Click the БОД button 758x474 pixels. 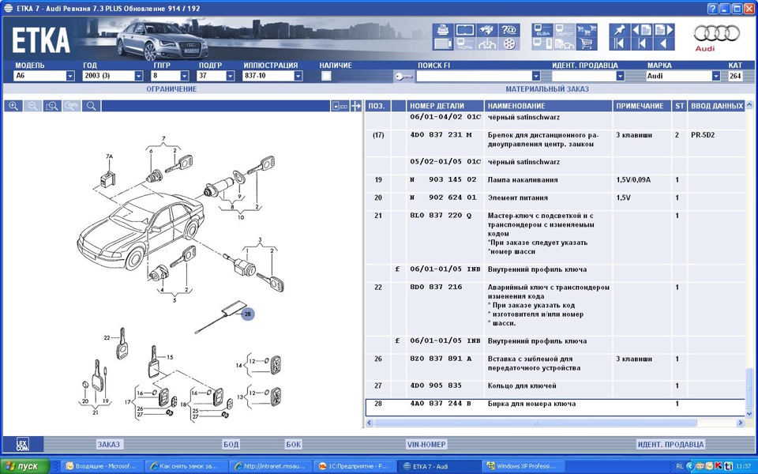[231, 444]
